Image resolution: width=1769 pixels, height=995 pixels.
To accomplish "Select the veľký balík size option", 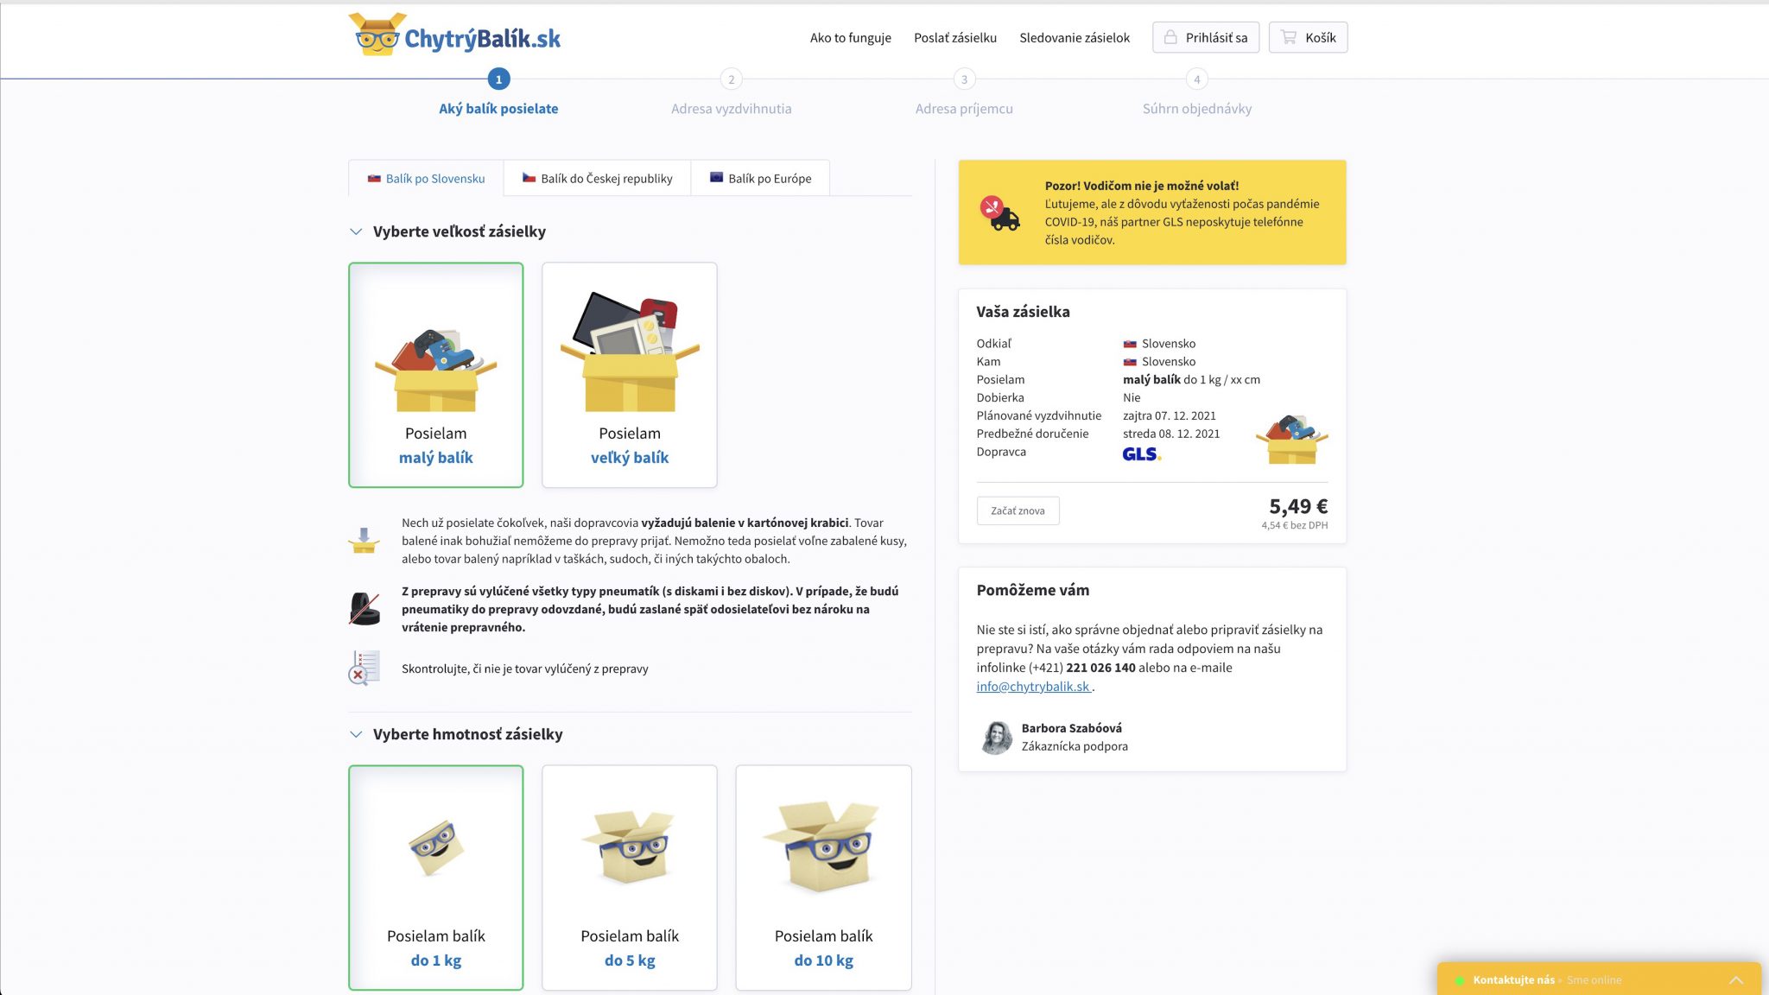I will click(630, 375).
